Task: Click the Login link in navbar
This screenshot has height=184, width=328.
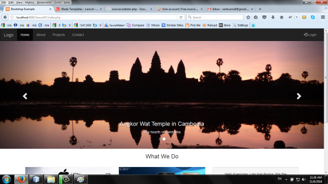Action: click(310, 35)
